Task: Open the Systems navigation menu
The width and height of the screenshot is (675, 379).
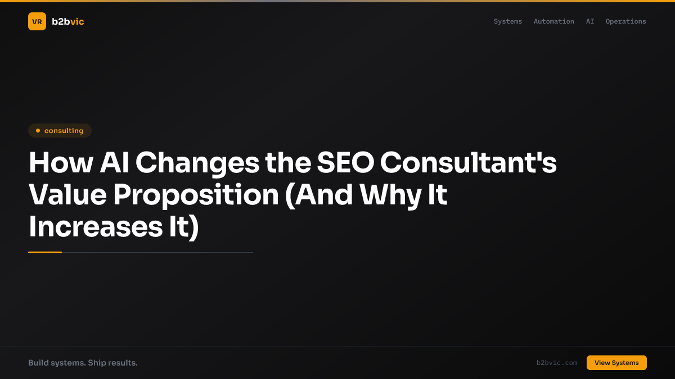Action: tap(508, 21)
